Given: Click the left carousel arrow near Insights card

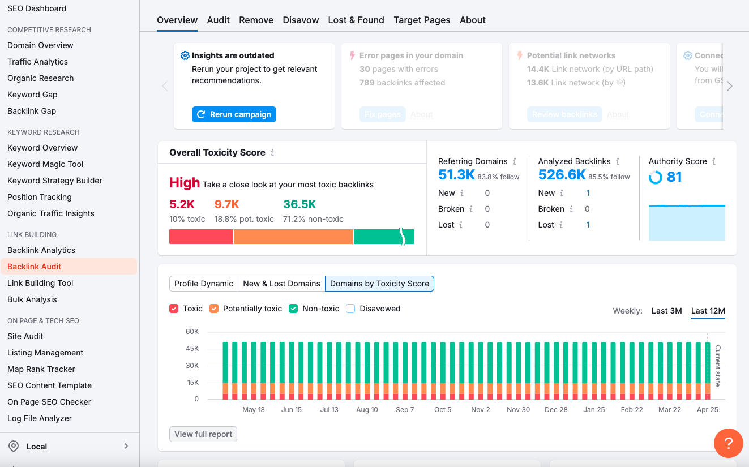Looking at the screenshot, I should tap(164, 86).
